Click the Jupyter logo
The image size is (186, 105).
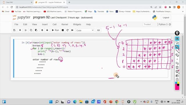click(x=22, y=17)
